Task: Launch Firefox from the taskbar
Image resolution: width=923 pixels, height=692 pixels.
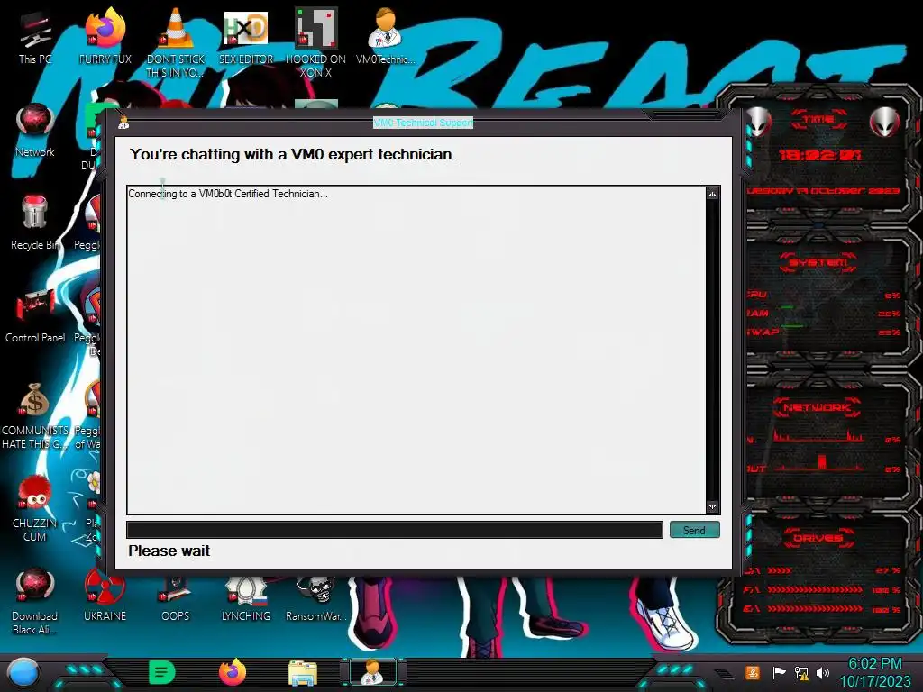Action: point(233,672)
